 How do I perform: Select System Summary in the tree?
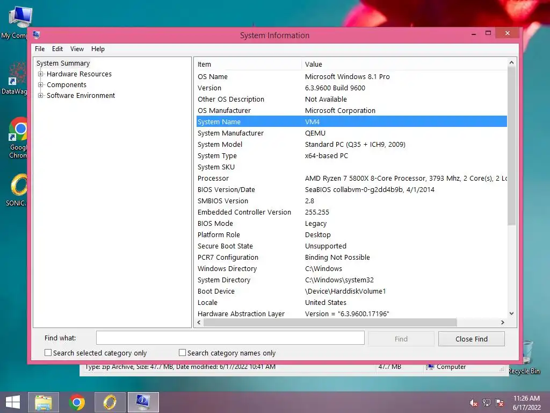tap(63, 63)
